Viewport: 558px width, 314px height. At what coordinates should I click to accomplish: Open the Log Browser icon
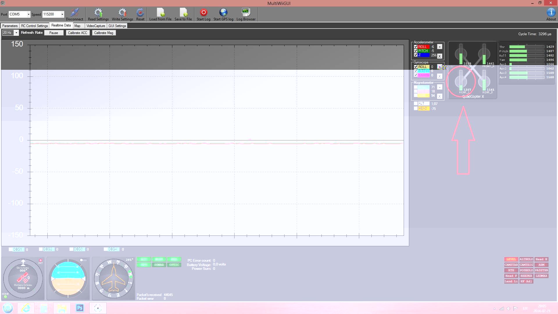pos(246,13)
